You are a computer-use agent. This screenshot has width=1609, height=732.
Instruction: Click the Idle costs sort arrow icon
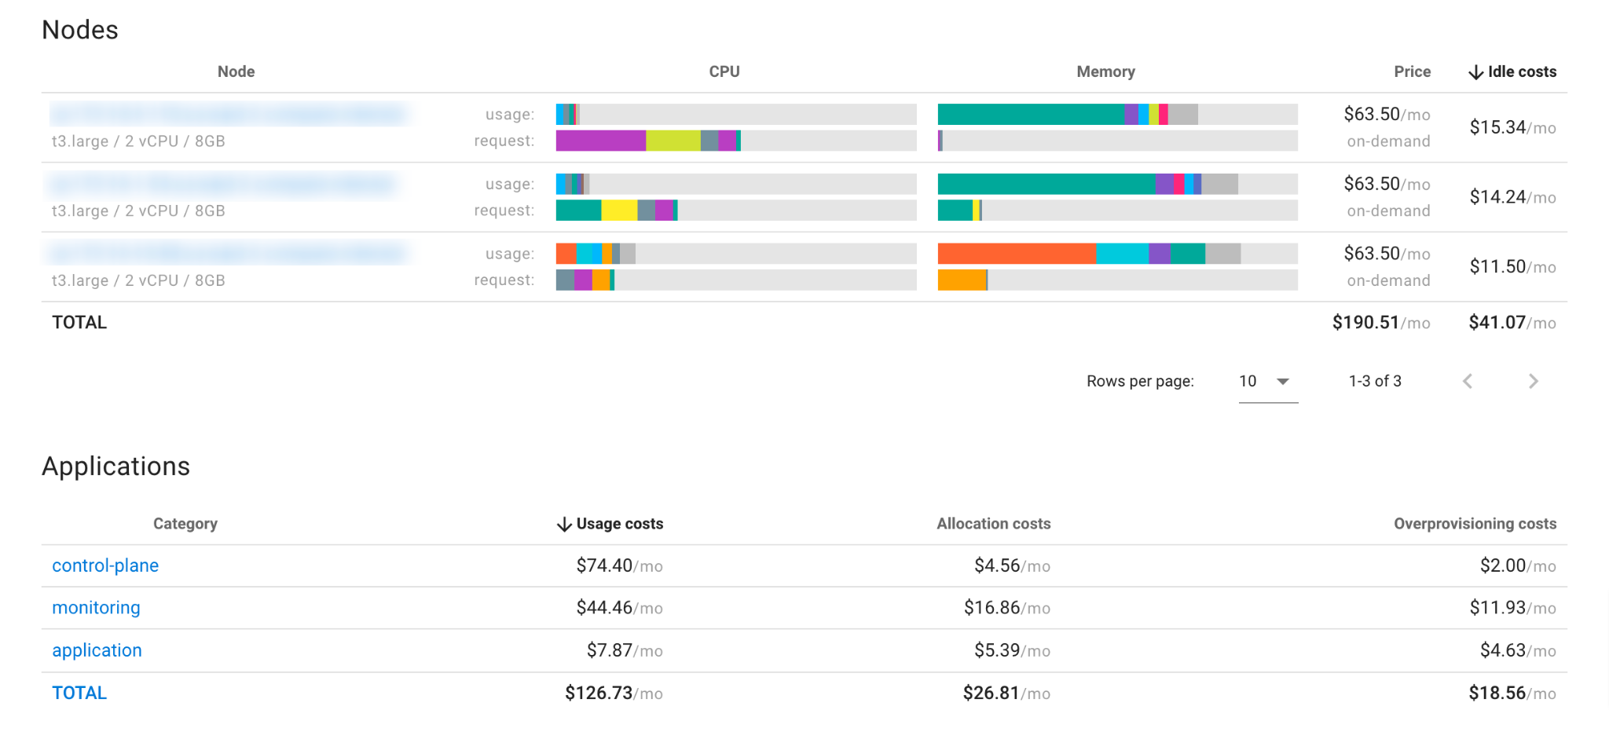point(1475,72)
